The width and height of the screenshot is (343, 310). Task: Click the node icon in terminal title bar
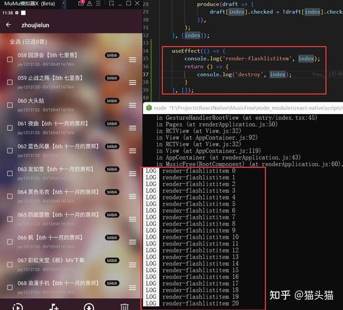pyautogui.click(x=149, y=107)
